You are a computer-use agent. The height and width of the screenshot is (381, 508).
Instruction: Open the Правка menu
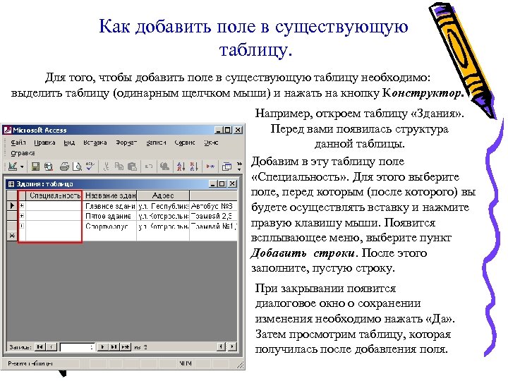coord(44,143)
